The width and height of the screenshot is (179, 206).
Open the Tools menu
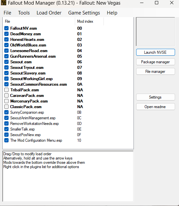[x=24, y=13]
